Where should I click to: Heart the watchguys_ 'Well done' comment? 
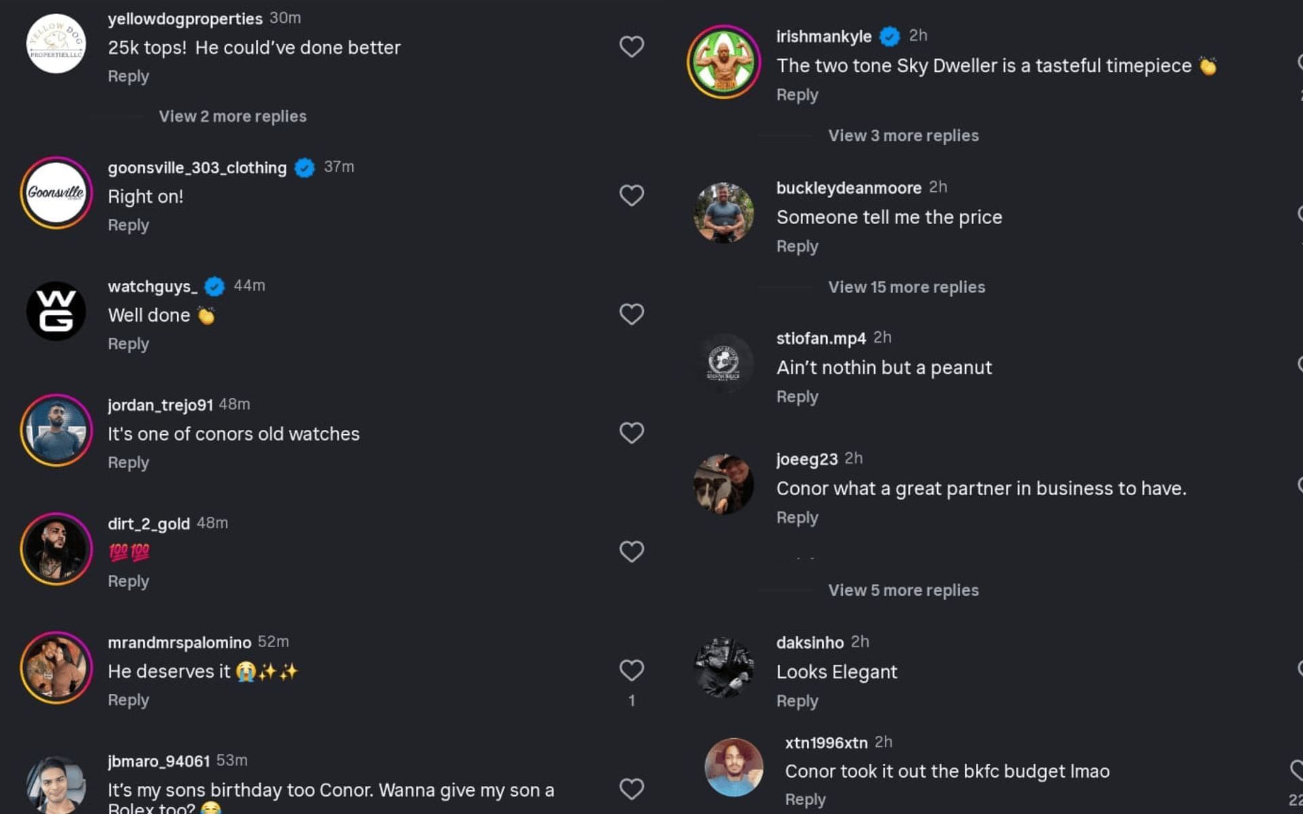point(631,314)
